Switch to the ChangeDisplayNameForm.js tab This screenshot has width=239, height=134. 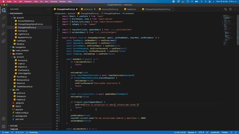(158, 9)
